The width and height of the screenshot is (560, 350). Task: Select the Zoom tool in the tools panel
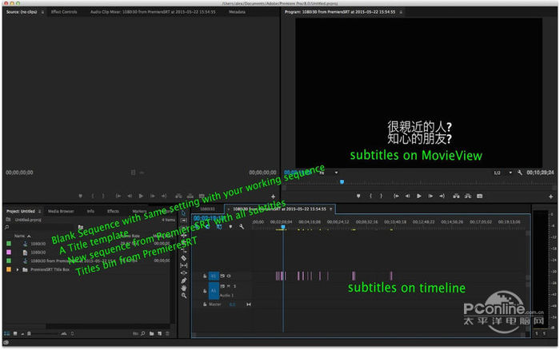pos(183,296)
